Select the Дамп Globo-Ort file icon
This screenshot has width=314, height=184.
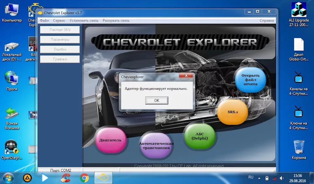pos(299,49)
